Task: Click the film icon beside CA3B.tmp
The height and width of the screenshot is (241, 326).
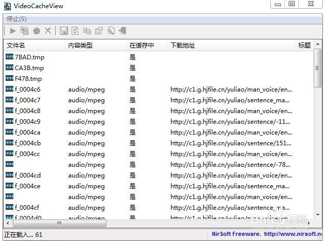Action: click(x=9, y=68)
